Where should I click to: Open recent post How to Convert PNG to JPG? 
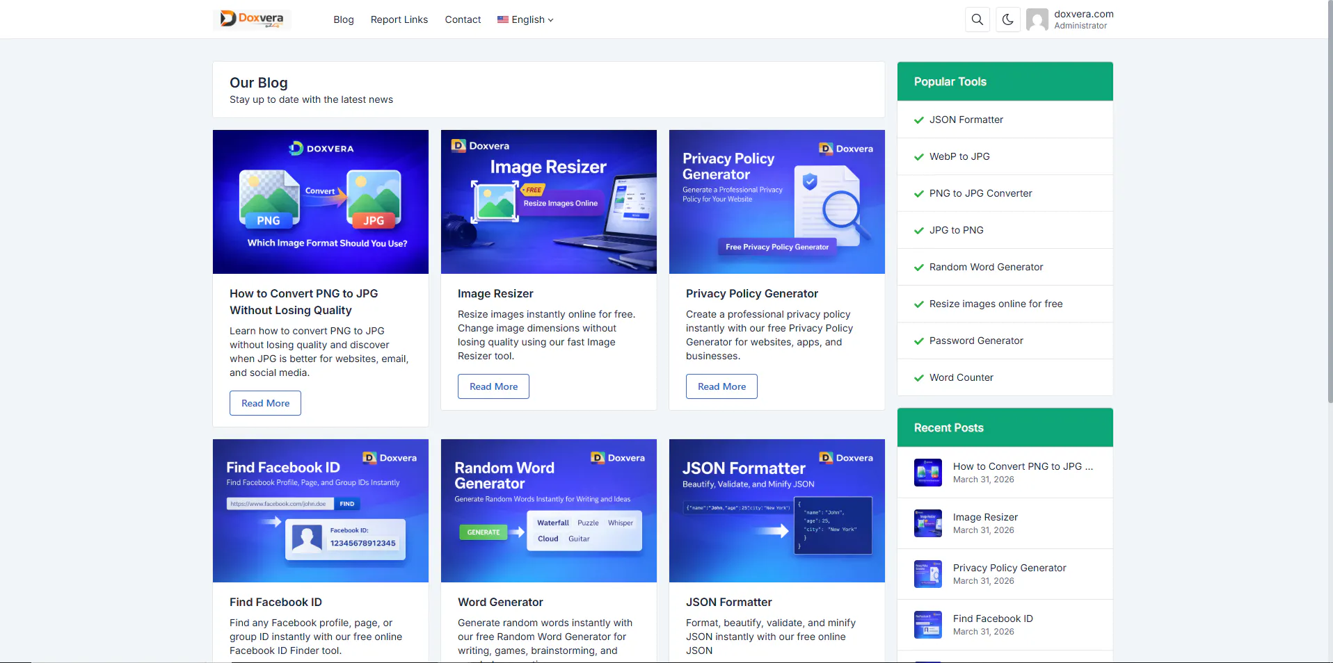pyautogui.click(x=1023, y=466)
